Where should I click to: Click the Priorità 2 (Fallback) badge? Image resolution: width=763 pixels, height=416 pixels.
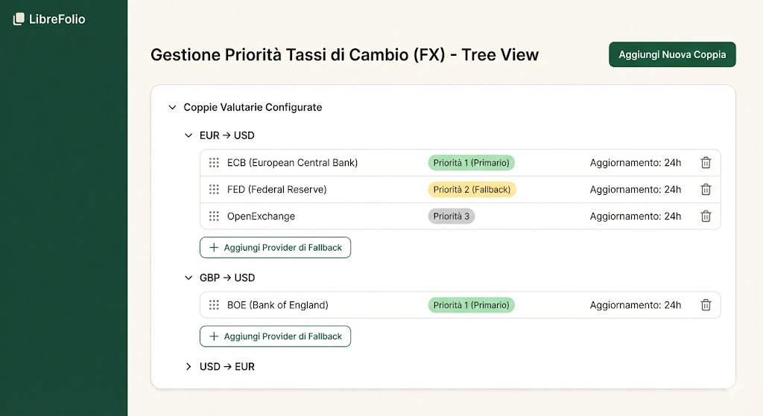[x=472, y=190]
